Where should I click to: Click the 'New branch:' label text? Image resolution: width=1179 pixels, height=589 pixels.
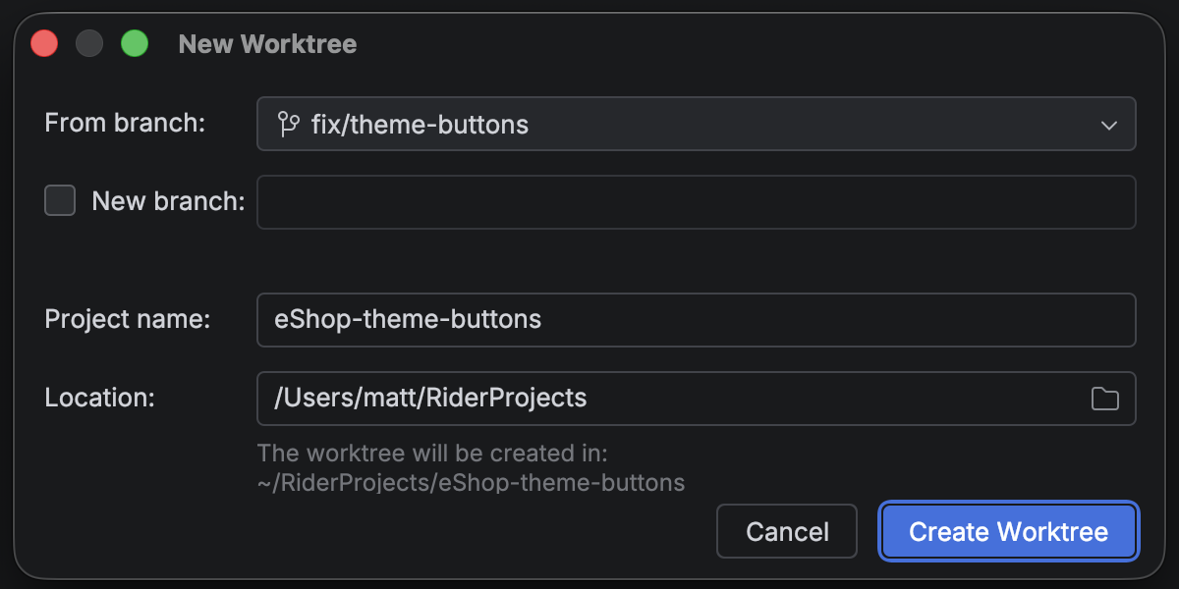[168, 201]
